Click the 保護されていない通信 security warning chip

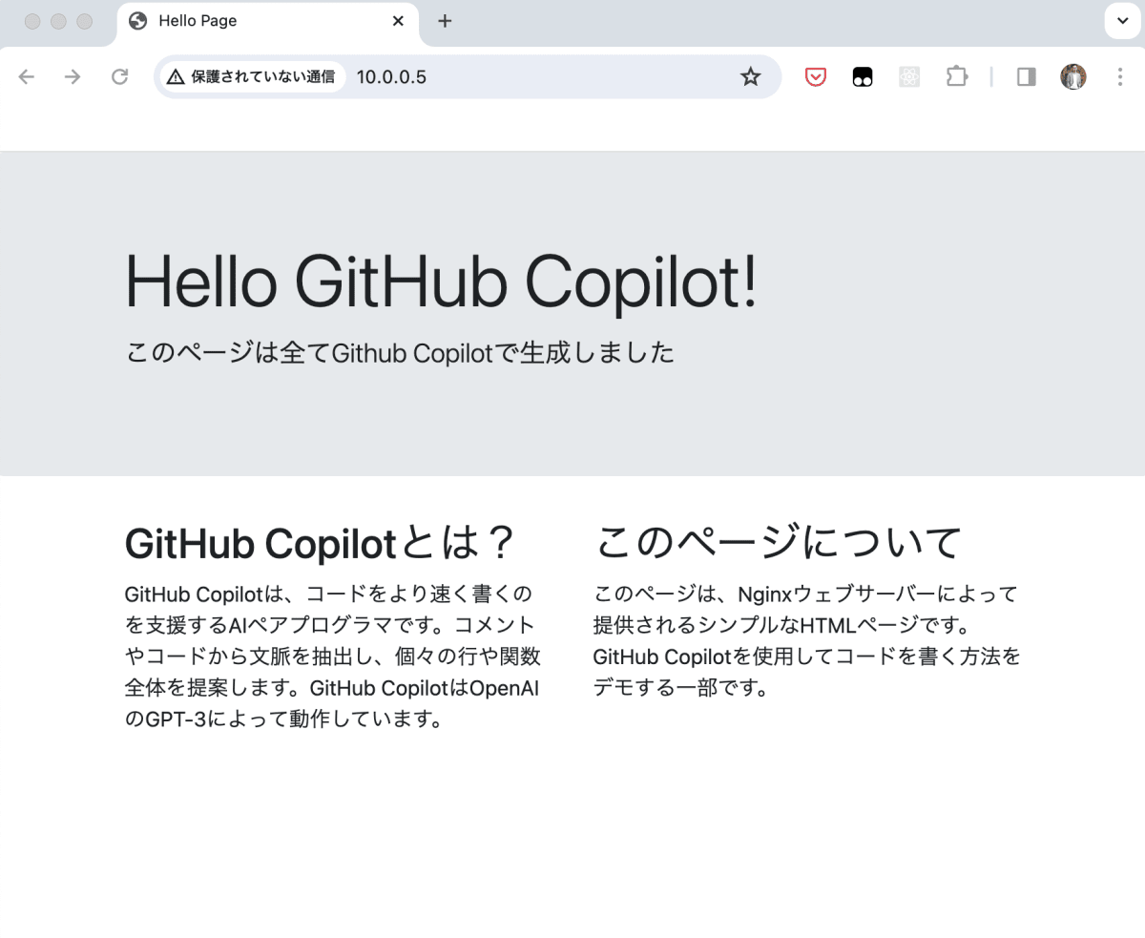point(251,77)
